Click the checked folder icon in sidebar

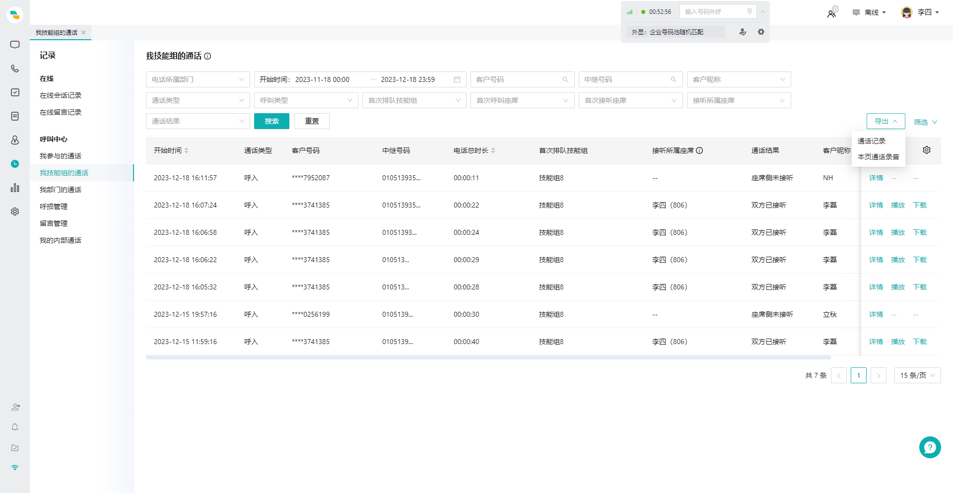click(15, 448)
